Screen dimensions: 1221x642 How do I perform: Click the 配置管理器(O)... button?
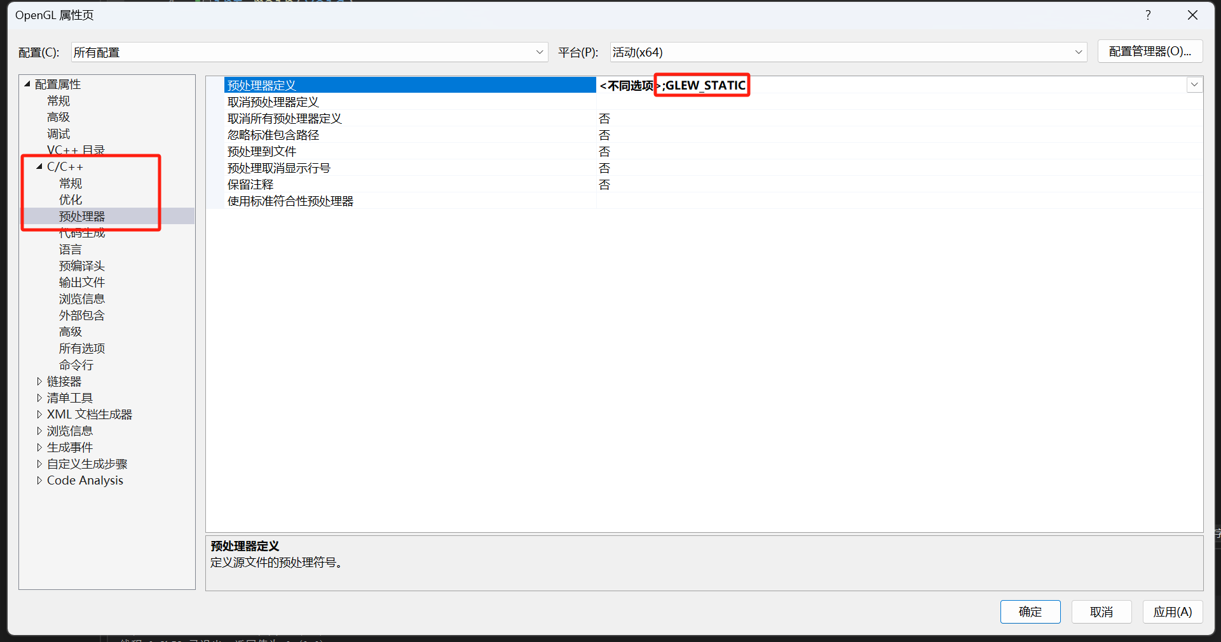[1150, 51]
